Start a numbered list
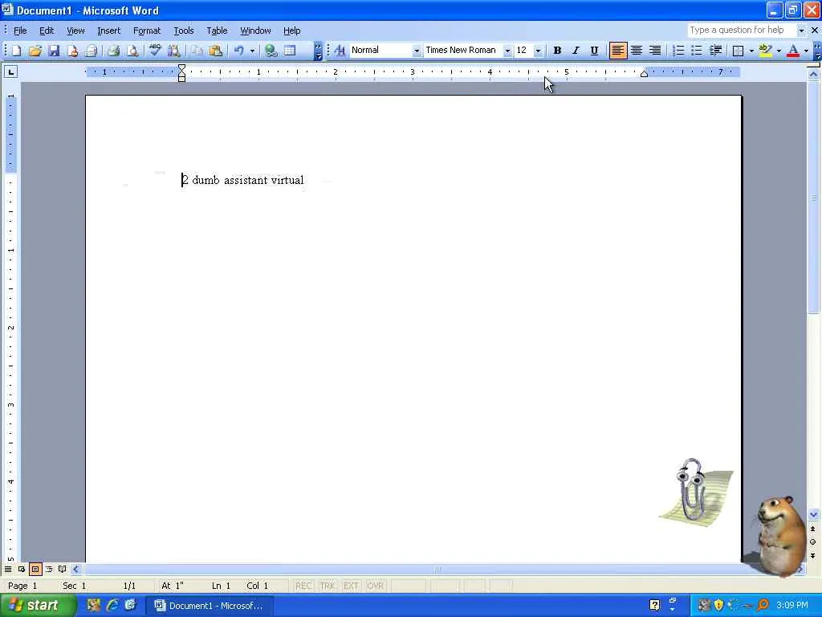This screenshot has height=617, width=822. [x=678, y=51]
